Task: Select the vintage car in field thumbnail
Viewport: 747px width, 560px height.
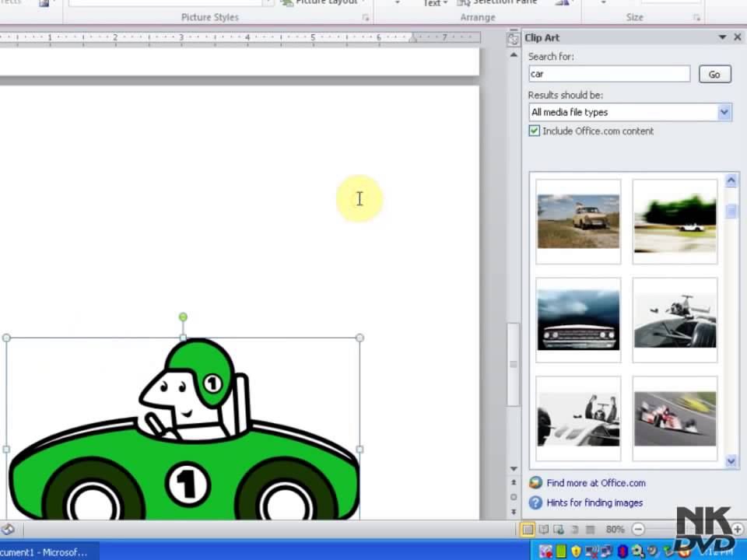Action: pos(578,222)
